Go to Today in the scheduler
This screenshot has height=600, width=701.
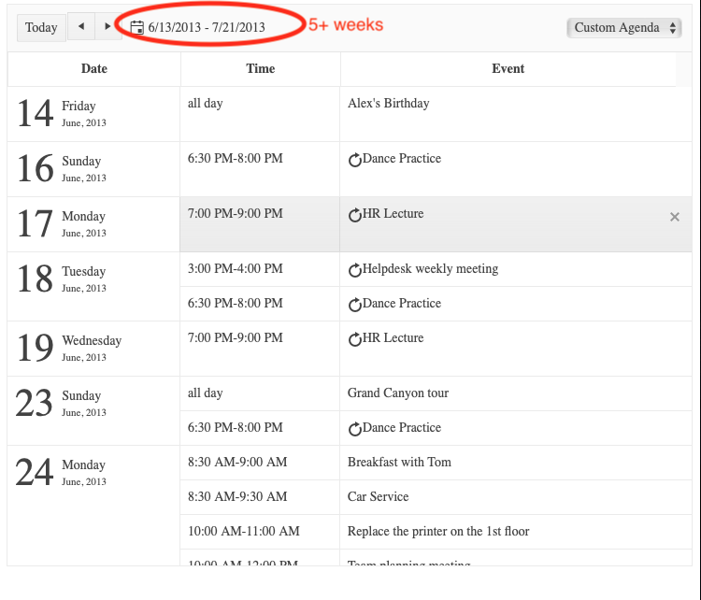[41, 27]
